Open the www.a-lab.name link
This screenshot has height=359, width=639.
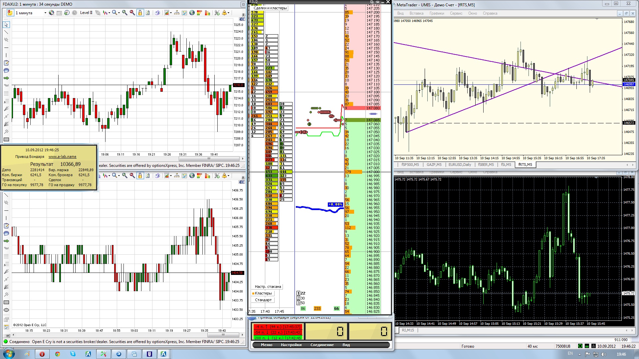tap(62, 157)
